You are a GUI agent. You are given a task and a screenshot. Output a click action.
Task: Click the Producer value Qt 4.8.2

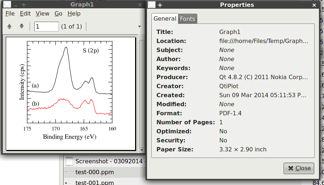pyautogui.click(x=263, y=77)
